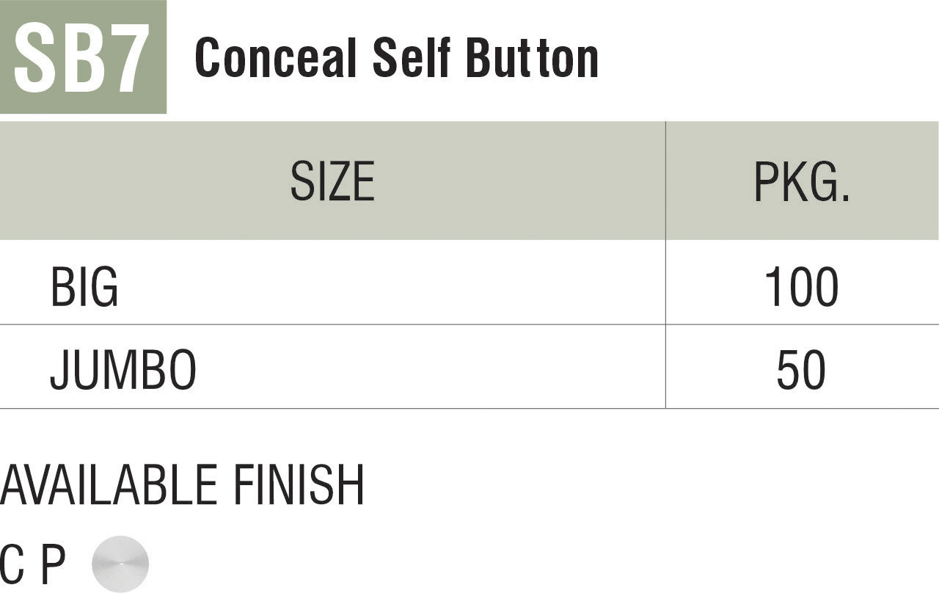The height and width of the screenshot is (593, 939).
Task: Click the PKG. column header
Action: click(802, 181)
